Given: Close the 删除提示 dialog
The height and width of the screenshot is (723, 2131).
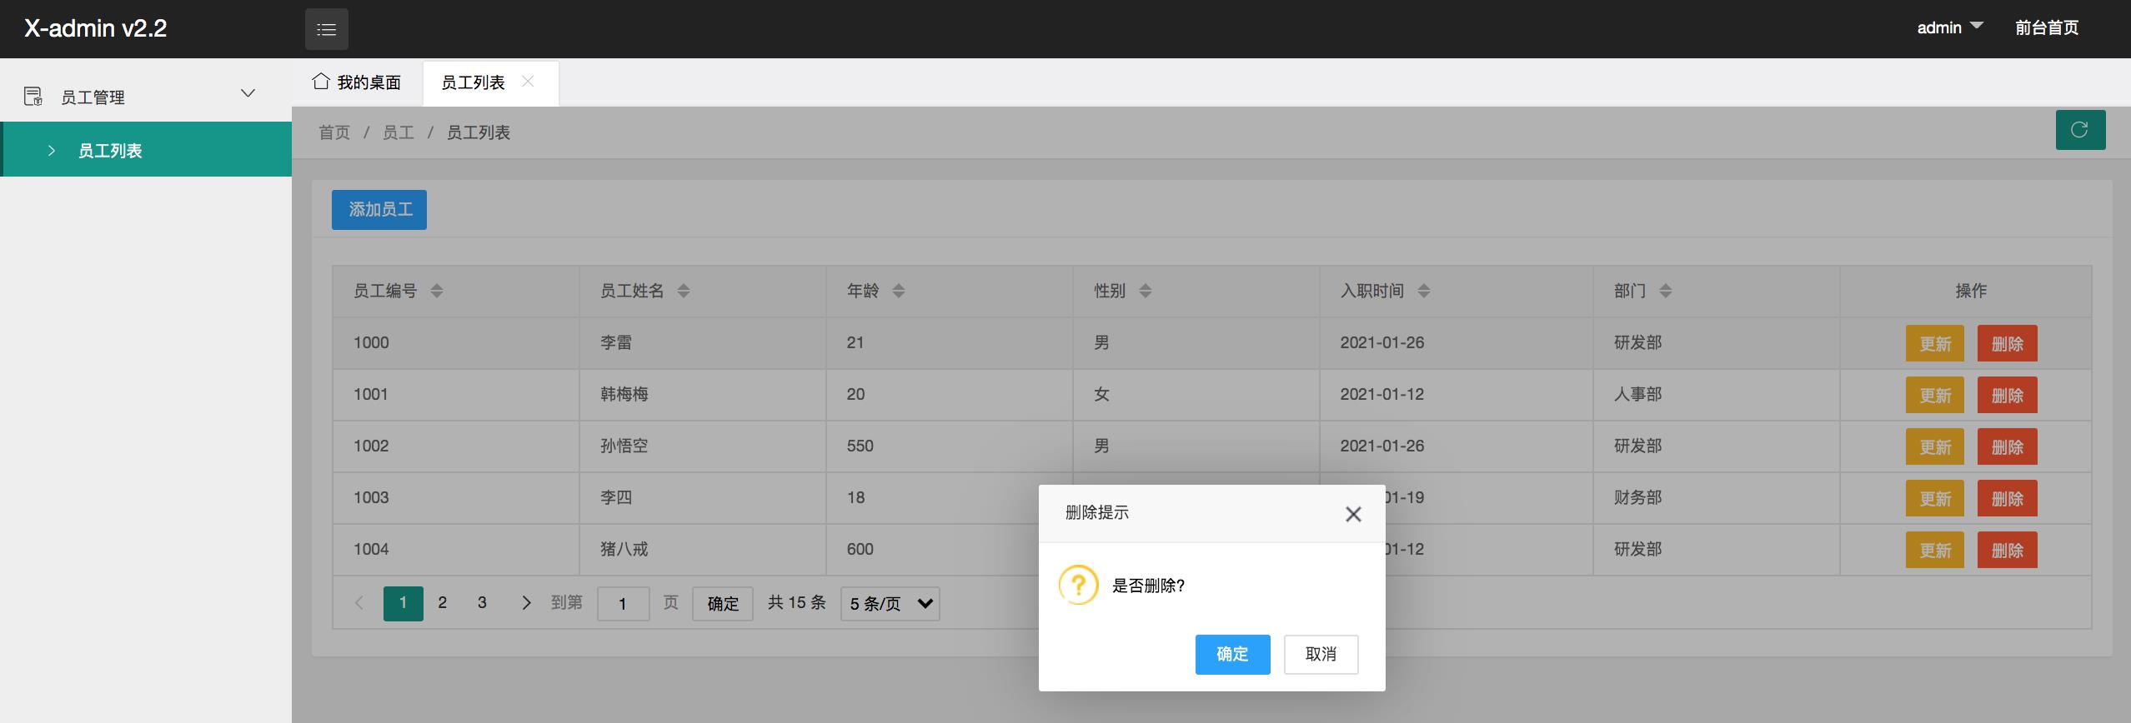Looking at the screenshot, I should tap(1353, 514).
